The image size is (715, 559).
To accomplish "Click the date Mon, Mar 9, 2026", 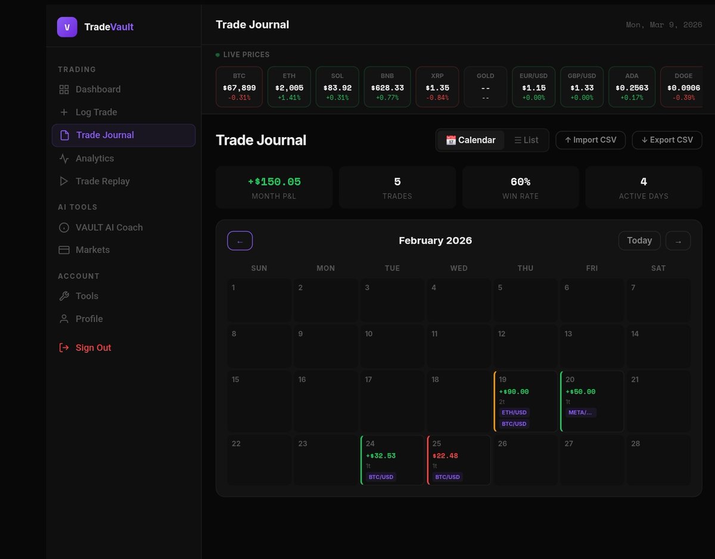I will [664, 25].
